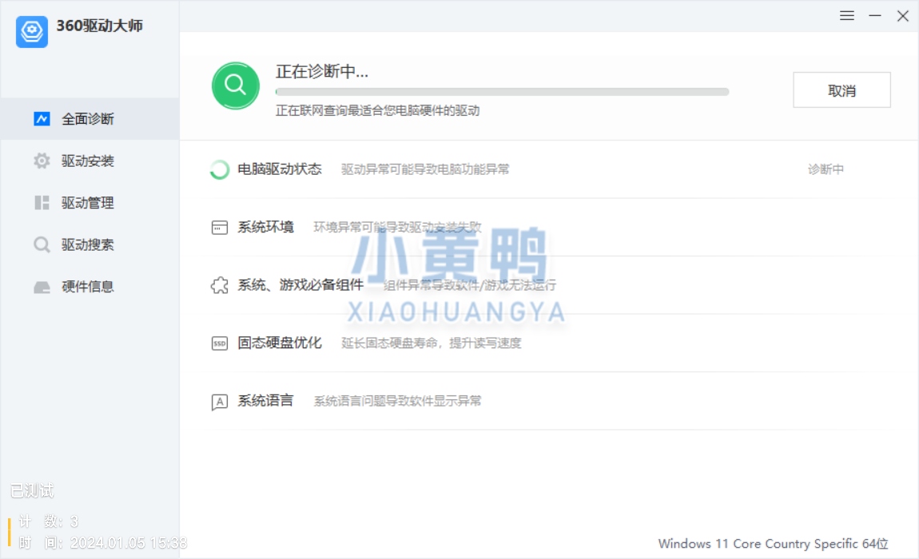The height and width of the screenshot is (559, 919).
Task: Open the hamburger main menu
Action: [x=847, y=16]
